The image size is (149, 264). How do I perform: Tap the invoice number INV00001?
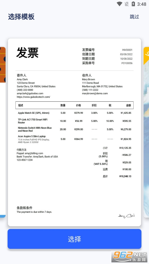coord(127,50)
